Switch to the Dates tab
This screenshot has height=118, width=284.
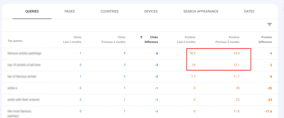pyautogui.click(x=249, y=11)
